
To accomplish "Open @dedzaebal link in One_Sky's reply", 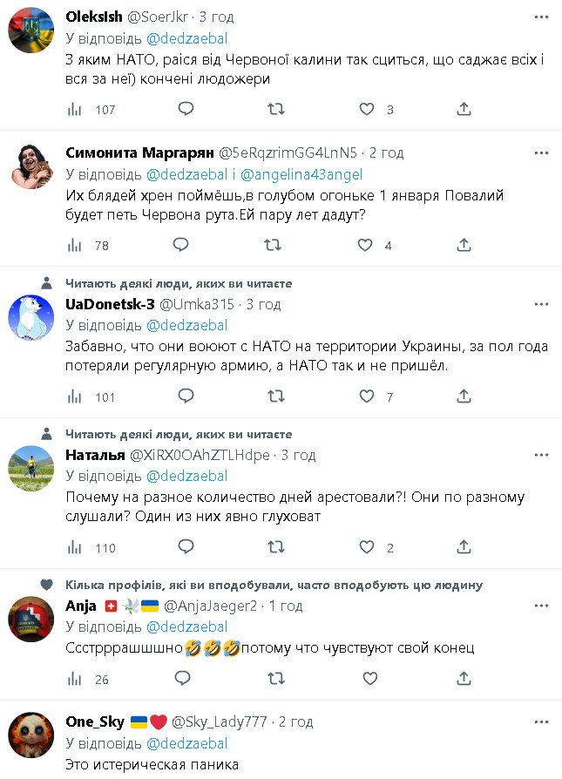I will point(186,743).
